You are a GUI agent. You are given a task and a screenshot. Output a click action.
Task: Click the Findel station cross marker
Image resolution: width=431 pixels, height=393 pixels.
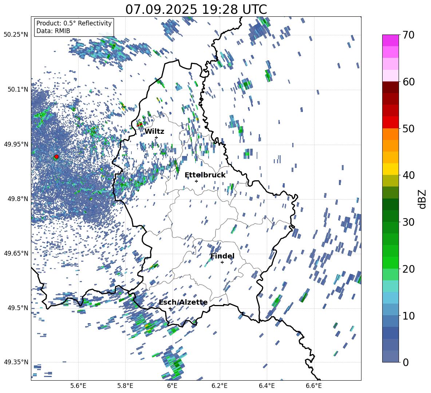click(222, 262)
